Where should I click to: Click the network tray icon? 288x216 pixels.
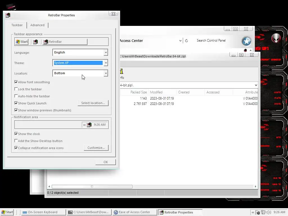point(263,212)
